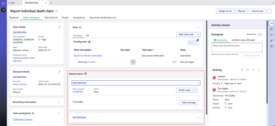Search the Activity stream
This screenshot has width=275, height=126.
pyautogui.click(x=247, y=70)
